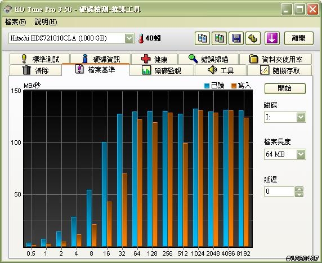Expand the 磁碟 drive letter I: dropdown
This screenshot has width=322, height=263.
pos(301,117)
